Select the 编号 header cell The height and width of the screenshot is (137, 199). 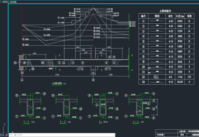coord(143,16)
